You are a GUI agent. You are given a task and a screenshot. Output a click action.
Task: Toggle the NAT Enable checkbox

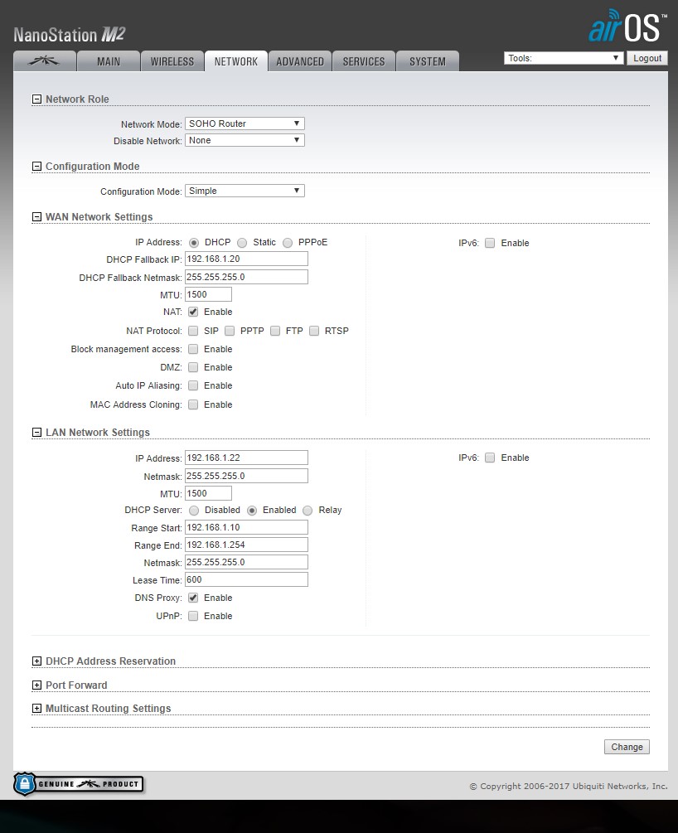193,312
